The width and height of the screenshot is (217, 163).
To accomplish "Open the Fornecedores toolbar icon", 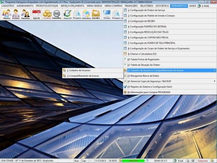I will pyautogui.click(x=16, y=14).
